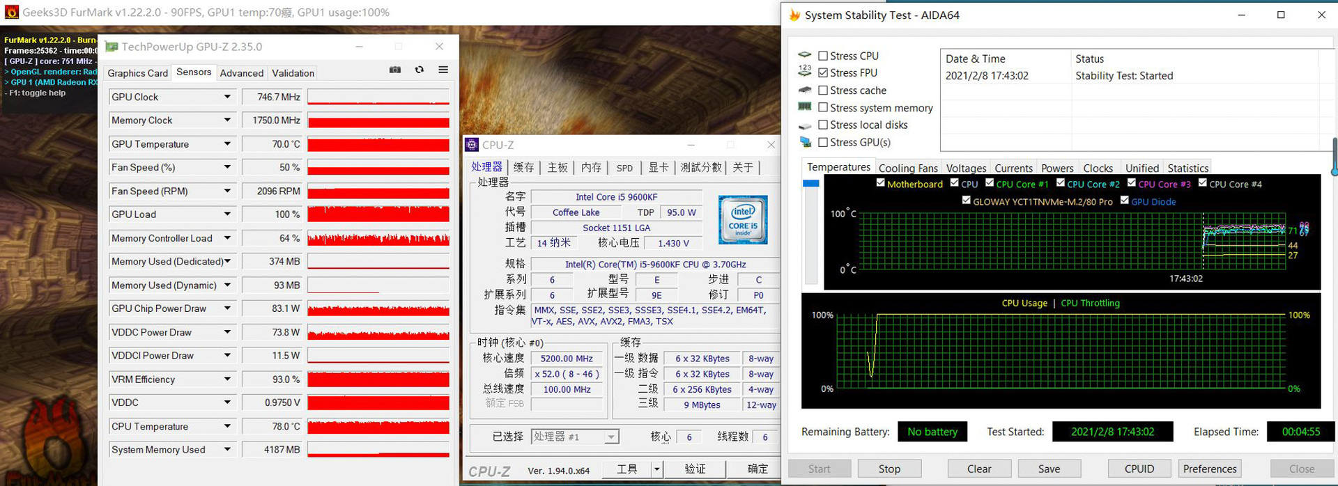Toggle GLOWAY YCT1TNVMe graph checkbox
Screen dimensions: 1338x486
966,200
